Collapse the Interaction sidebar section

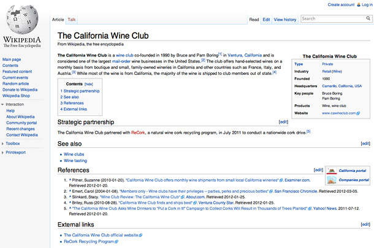click(2, 104)
